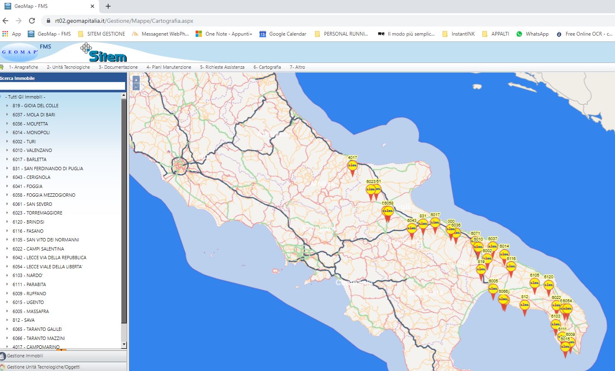Open the WhatsApp bookmark
The image size is (615, 371).
(533, 34)
